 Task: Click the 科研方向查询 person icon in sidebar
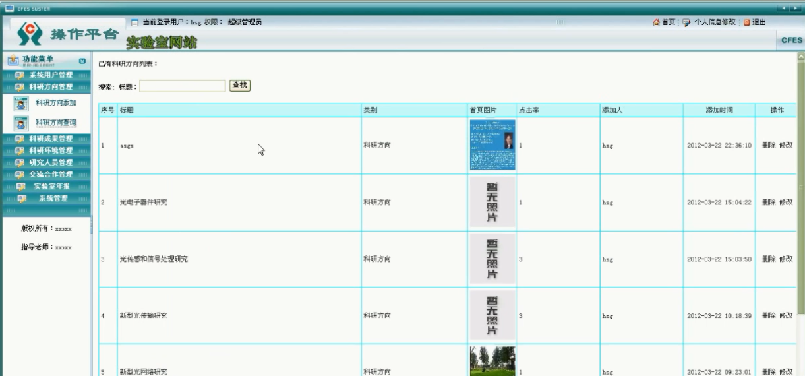point(20,123)
